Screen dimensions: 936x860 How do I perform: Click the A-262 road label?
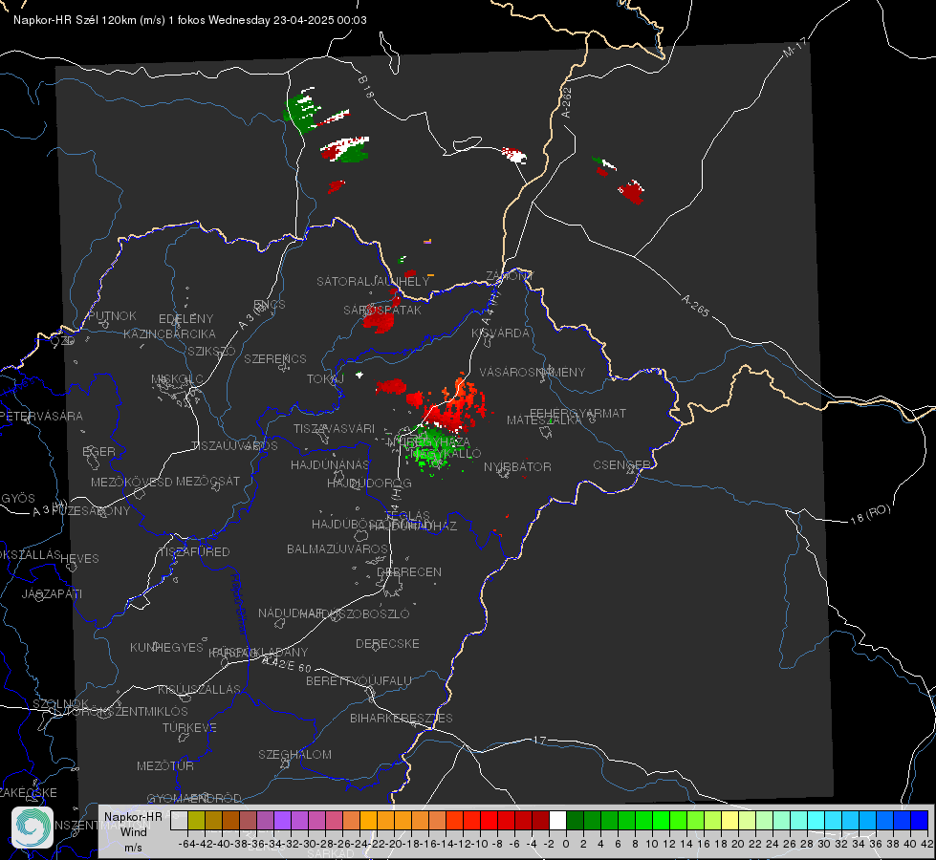[x=567, y=102]
